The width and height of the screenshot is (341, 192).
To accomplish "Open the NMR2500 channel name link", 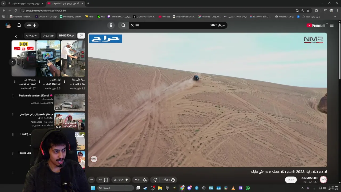I will (x=311, y=178).
